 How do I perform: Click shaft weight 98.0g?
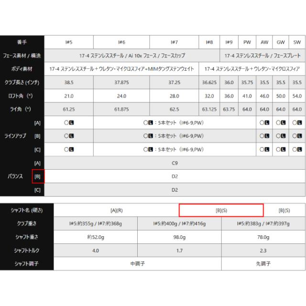[179, 237]
